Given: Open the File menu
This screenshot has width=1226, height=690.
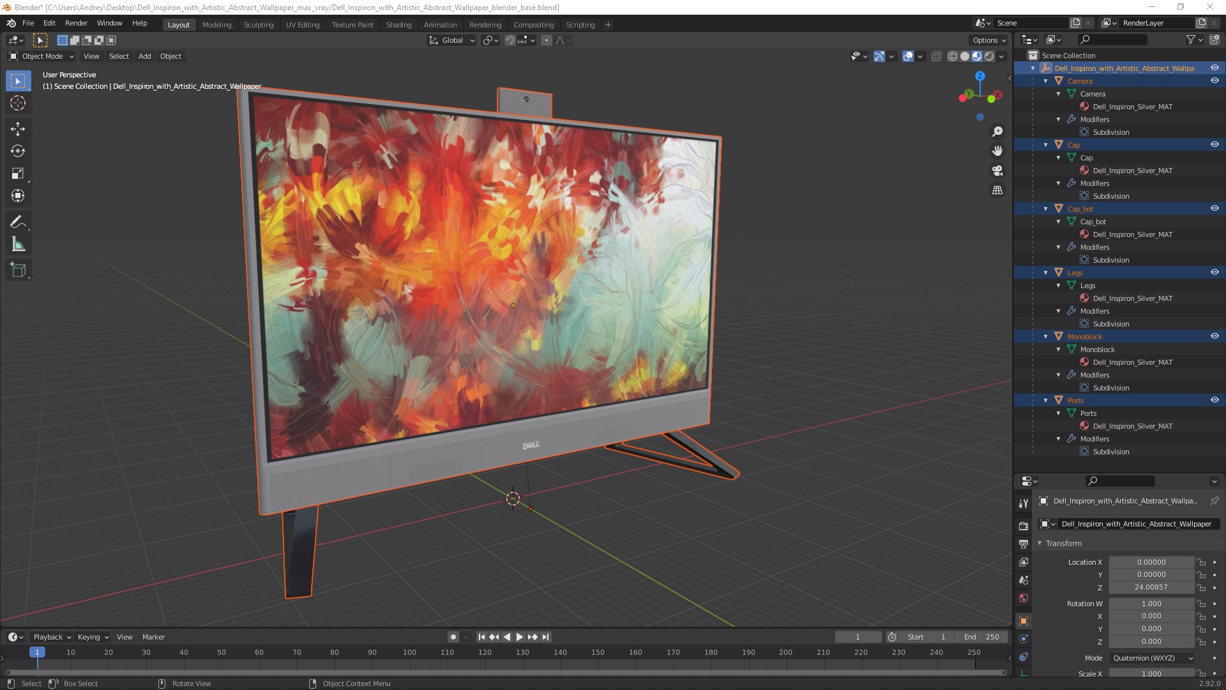Looking at the screenshot, I should coord(28,23).
